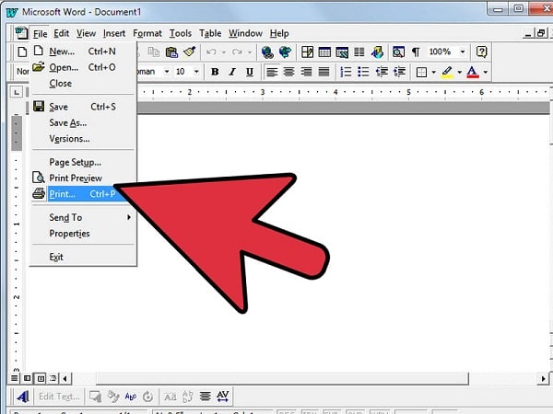Image resolution: width=553 pixels, height=414 pixels.
Task: Click the horizontal scrollbar right arrow
Action: 543,379
